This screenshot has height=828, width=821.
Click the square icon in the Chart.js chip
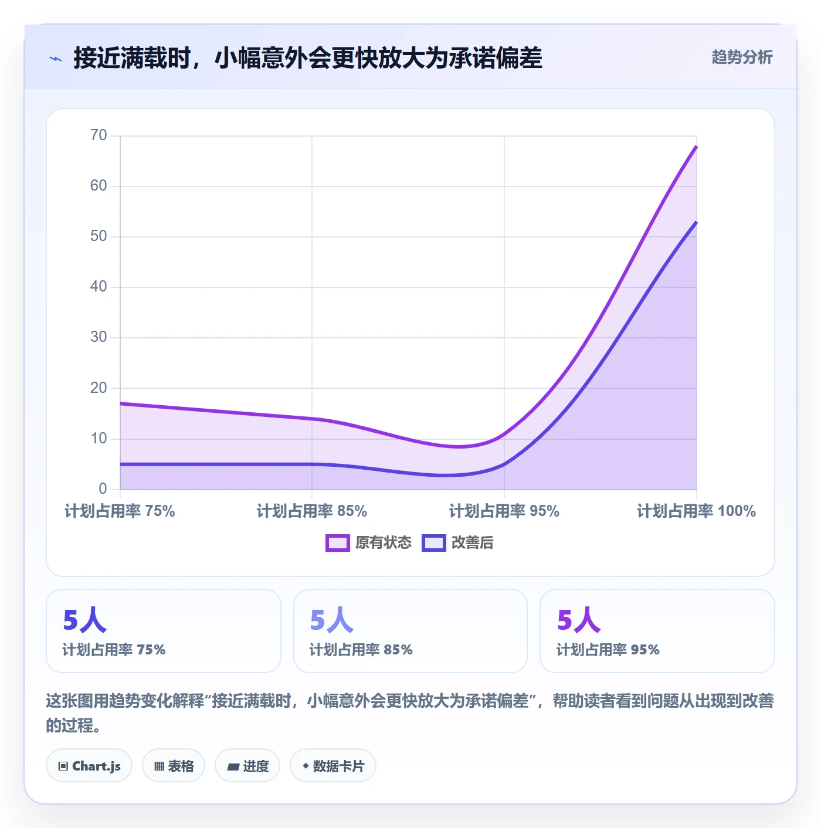coord(63,766)
